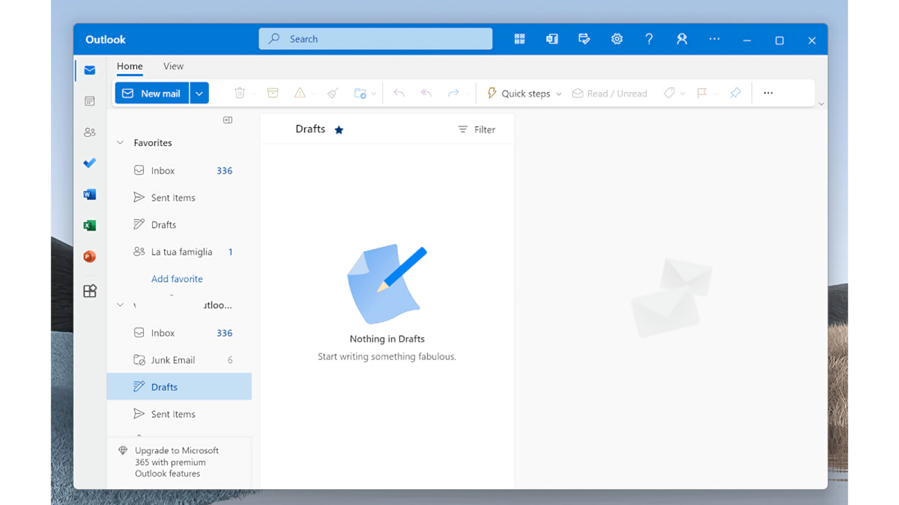Click the Add favorite link
This screenshot has width=899, height=505.
[176, 279]
